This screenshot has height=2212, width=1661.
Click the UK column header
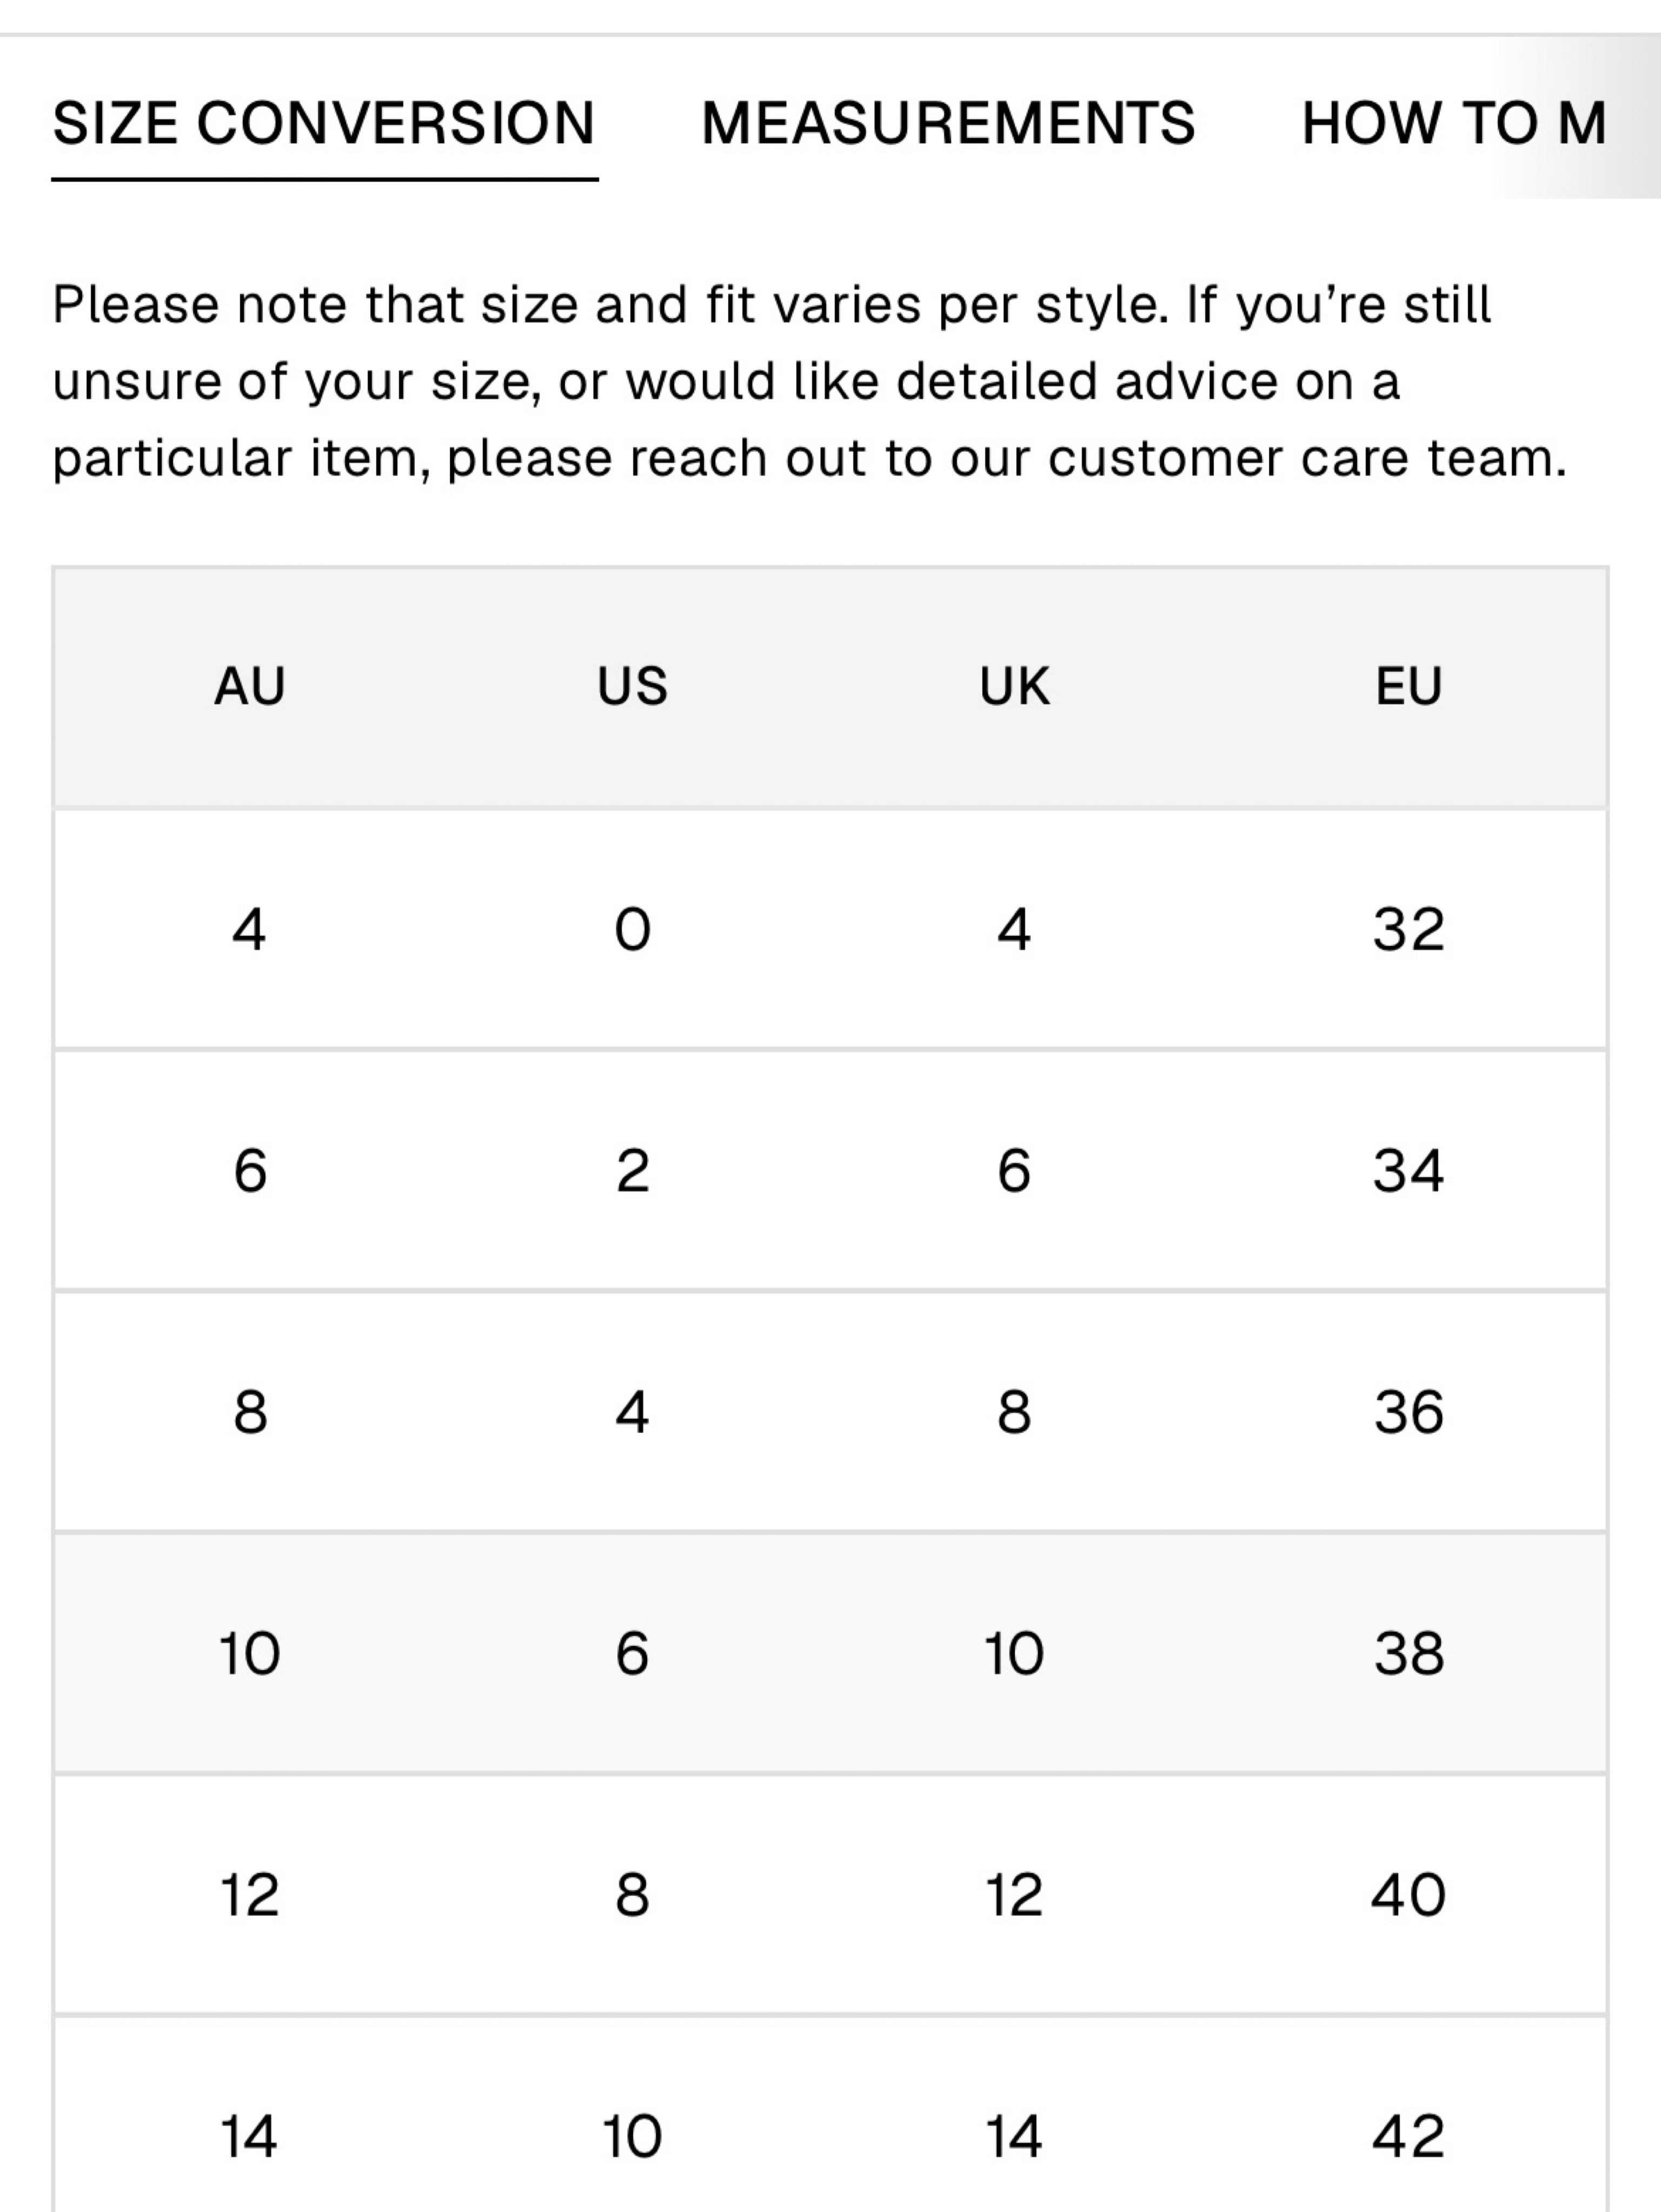pyautogui.click(x=1014, y=686)
